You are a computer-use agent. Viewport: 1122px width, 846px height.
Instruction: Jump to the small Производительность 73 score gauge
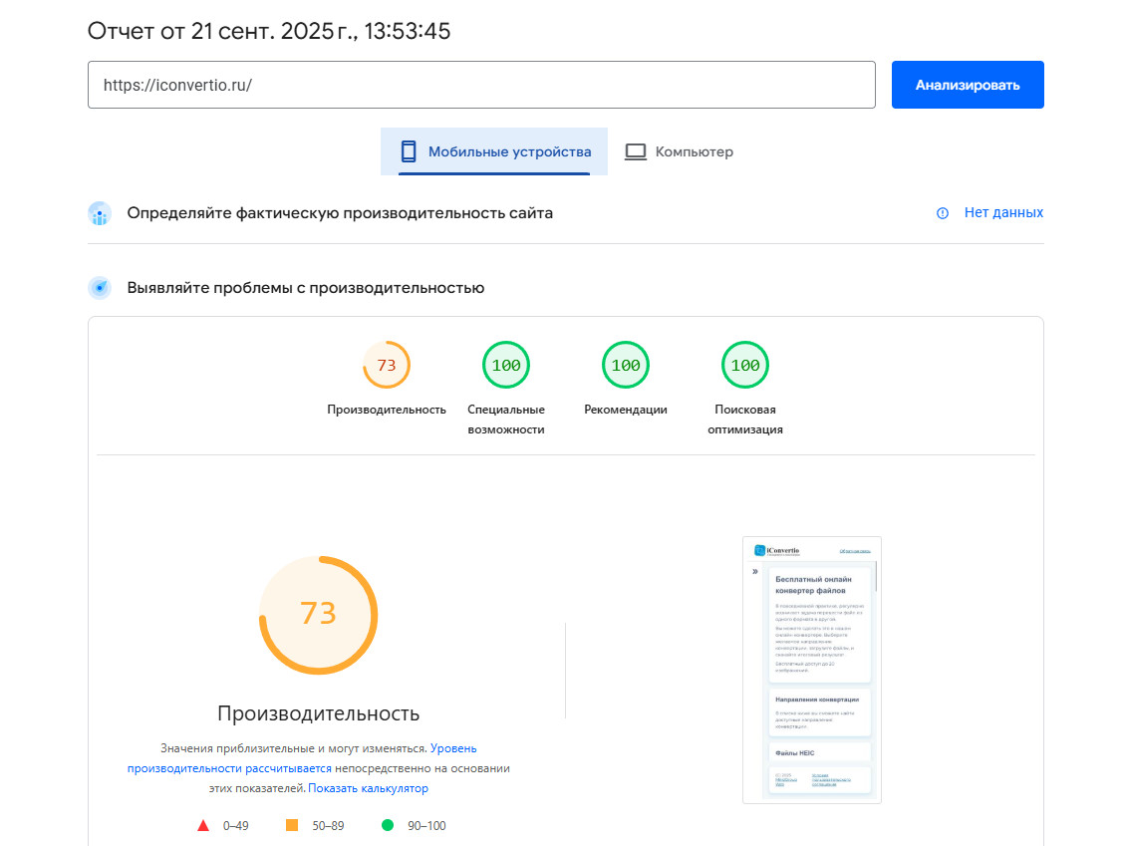point(387,366)
